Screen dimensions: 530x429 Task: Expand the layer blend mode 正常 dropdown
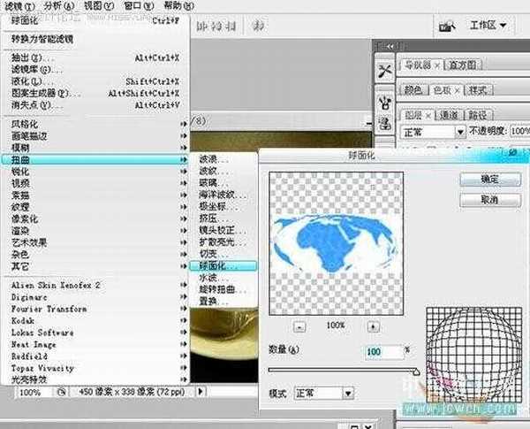458,131
